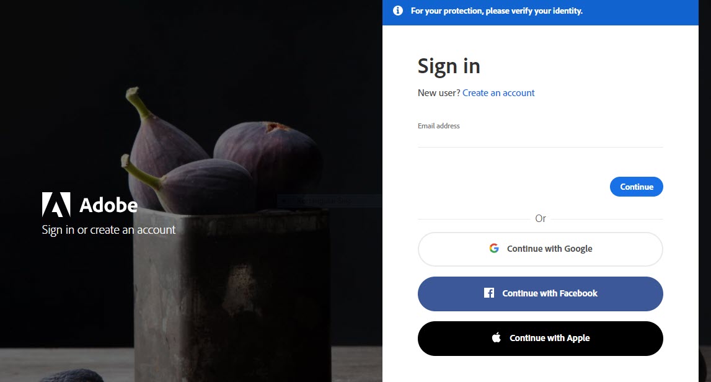The width and height of the screenshot is (711, 382).
Task: Click the 'Sign in' heading
Action: (449, 66)
